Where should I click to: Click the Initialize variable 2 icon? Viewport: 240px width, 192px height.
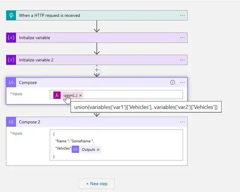tap(11, 60)
